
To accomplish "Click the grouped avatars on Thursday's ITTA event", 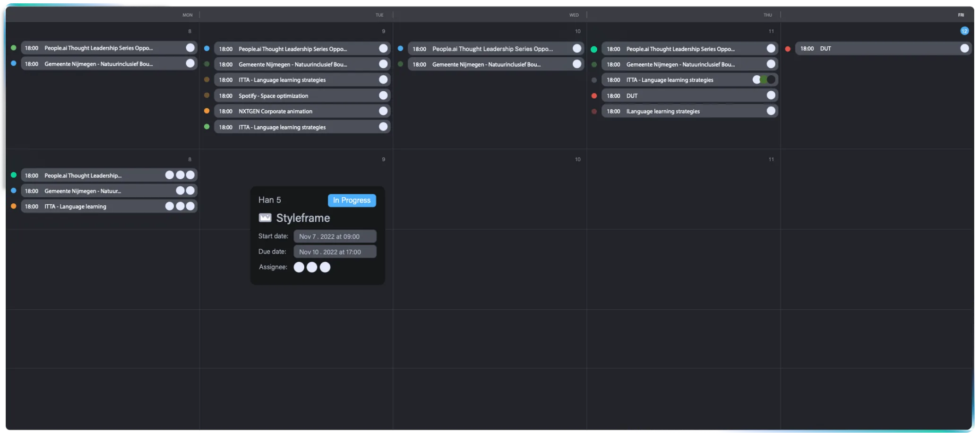I will [x=764, y=80].
